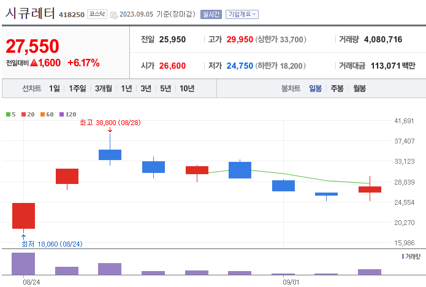Click the large red 08/24 candlestick

pyautogui.click(x=24, y=216)
